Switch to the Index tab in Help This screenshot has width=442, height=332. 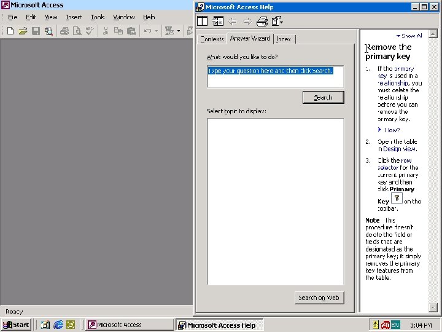tap(284, 39)
